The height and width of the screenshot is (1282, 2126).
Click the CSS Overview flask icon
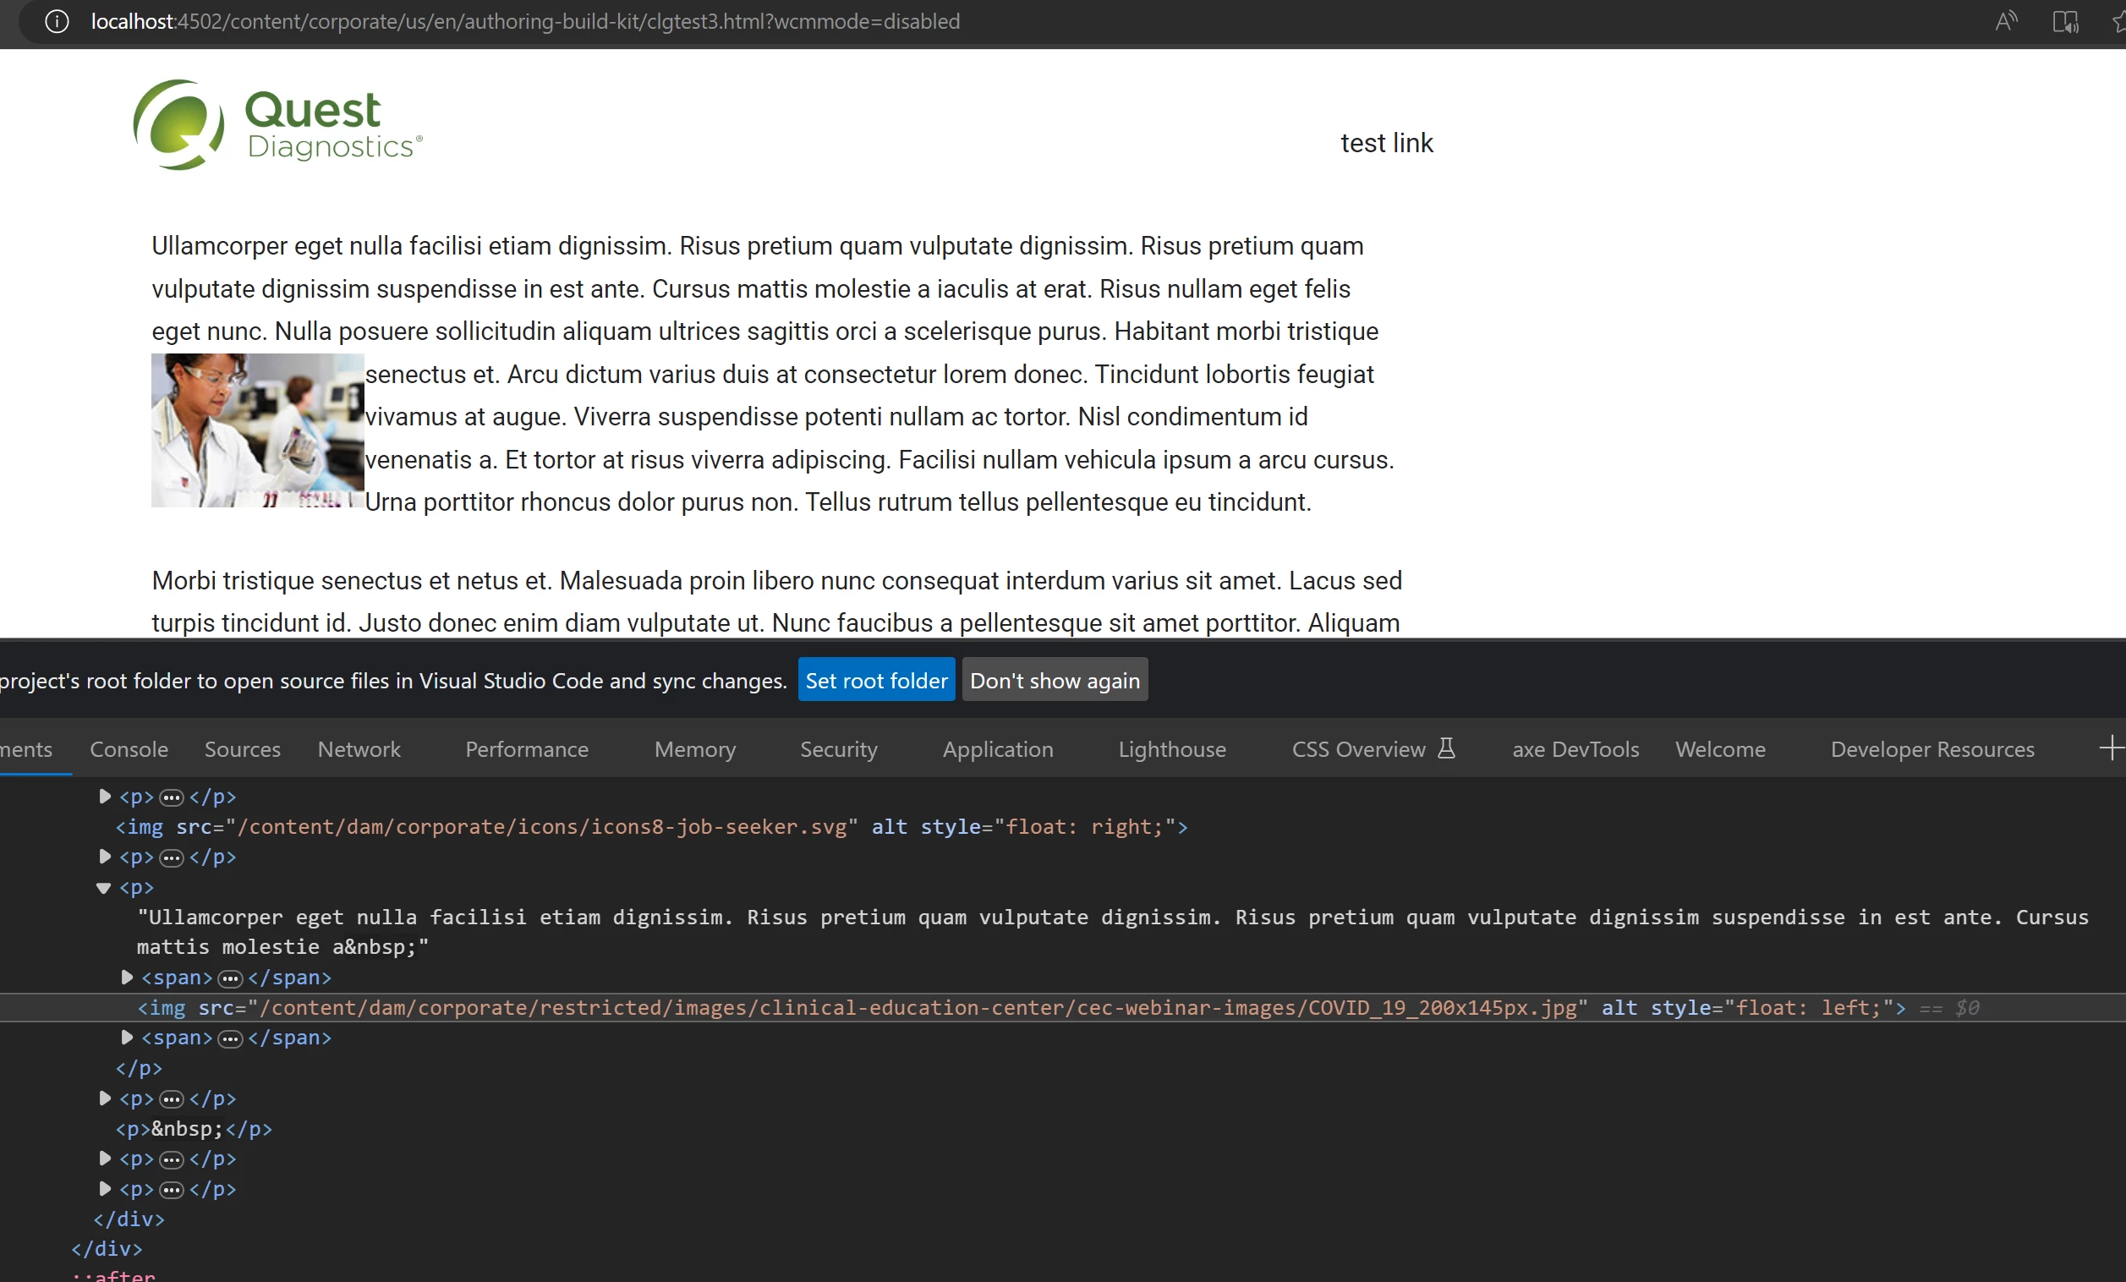[x=1447, y=748]
